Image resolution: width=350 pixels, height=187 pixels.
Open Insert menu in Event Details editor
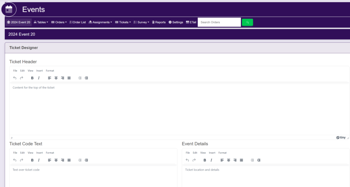pos(212,153)
